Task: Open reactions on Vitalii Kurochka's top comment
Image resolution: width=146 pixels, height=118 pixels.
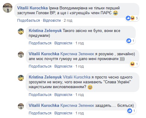Action: coord(132,18)
